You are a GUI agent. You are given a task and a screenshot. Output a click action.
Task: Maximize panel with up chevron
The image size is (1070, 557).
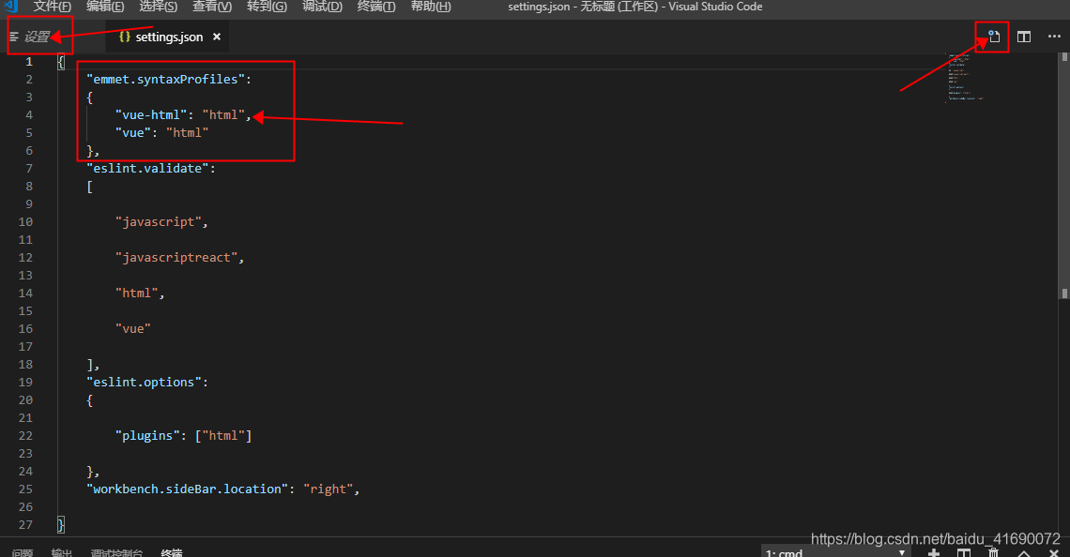(1024, 553)
